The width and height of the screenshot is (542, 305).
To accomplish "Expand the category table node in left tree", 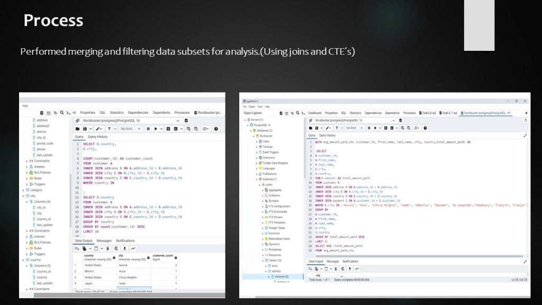I will coord(23,190).
